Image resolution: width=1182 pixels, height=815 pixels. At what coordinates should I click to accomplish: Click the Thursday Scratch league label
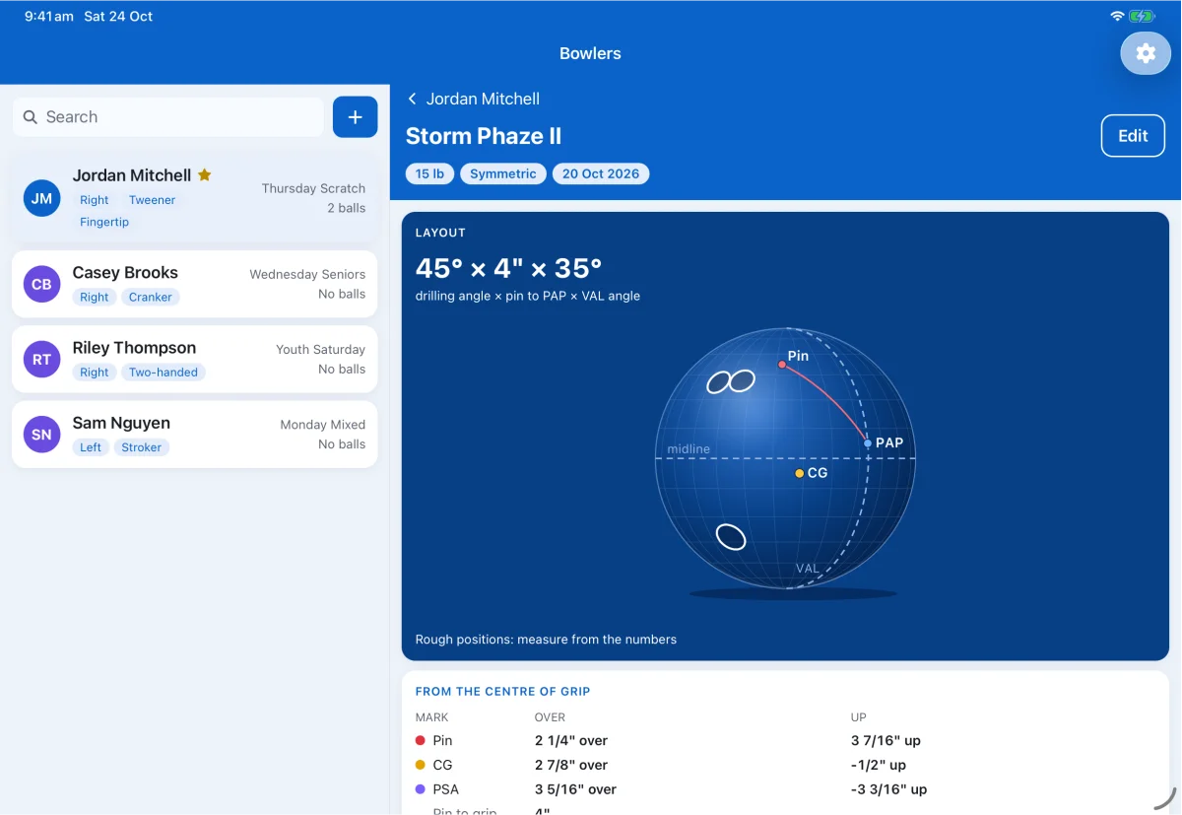(x=313, y=188)
